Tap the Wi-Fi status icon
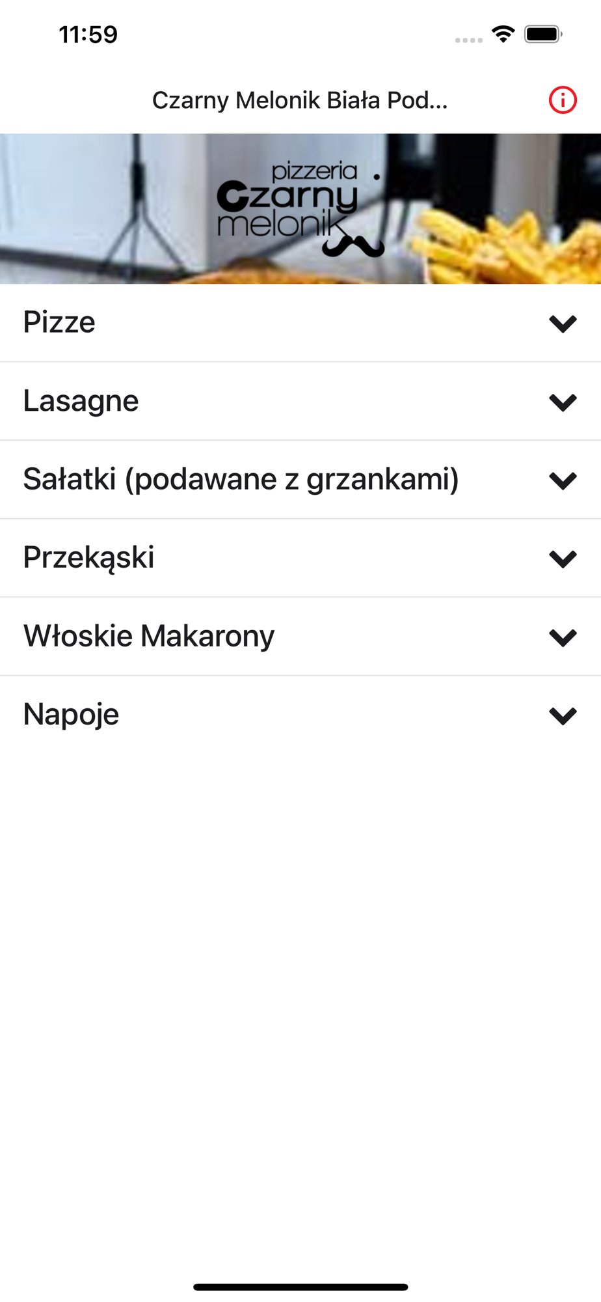Viewport: 601px width, 1302px height. point(503,34)
